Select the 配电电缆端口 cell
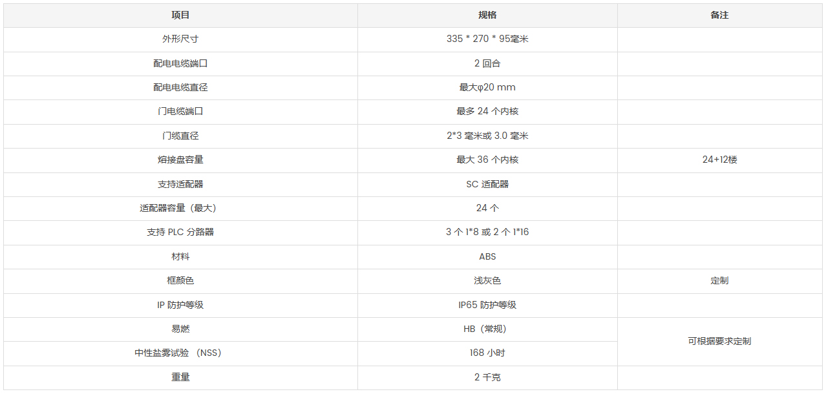The width and height of the screenshot is (826, 394). tap(180, 63)
